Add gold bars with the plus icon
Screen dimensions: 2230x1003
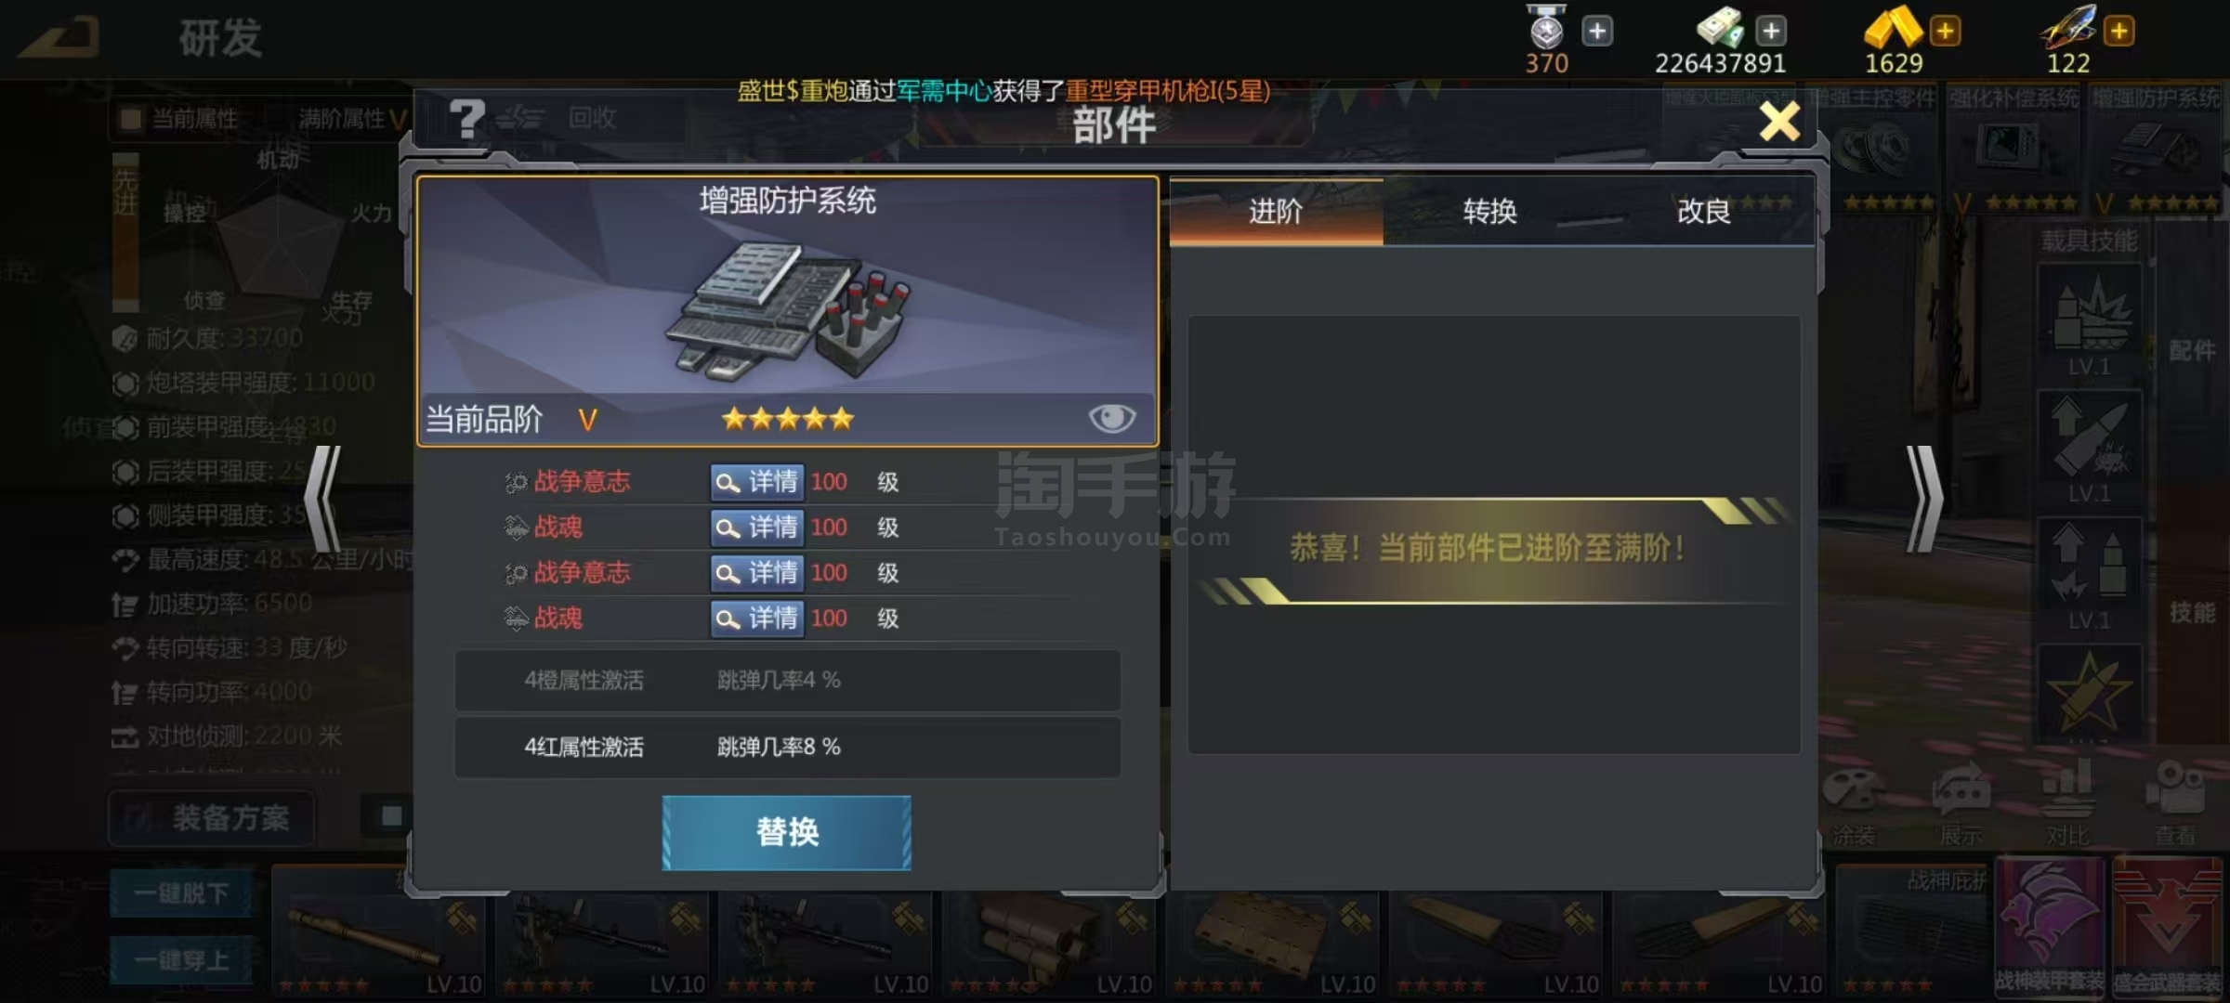click(x=1945, y=31)
